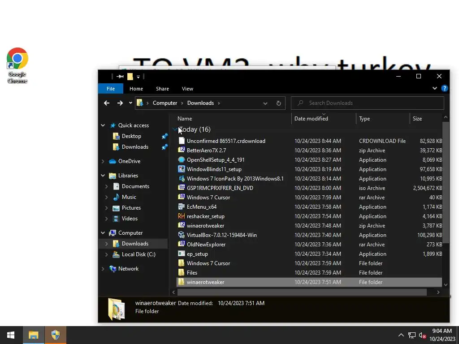The width and height of the screenshot is (459, 344).
Task: Switch to the Home ribbon tab
Action: (136, 89)
